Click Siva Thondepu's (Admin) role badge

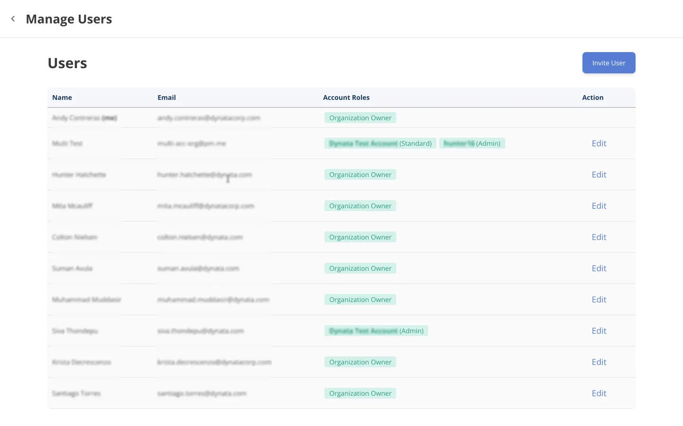click(376, 331)
